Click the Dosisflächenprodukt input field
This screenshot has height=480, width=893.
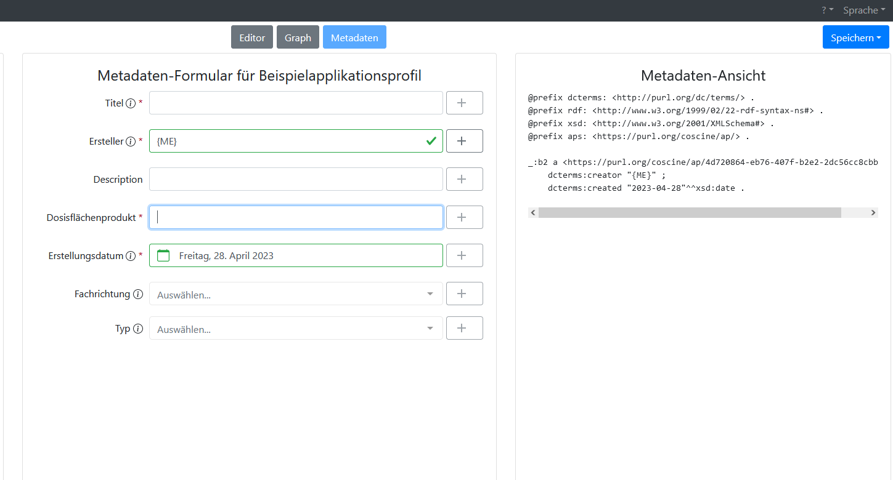click(296, 217)
